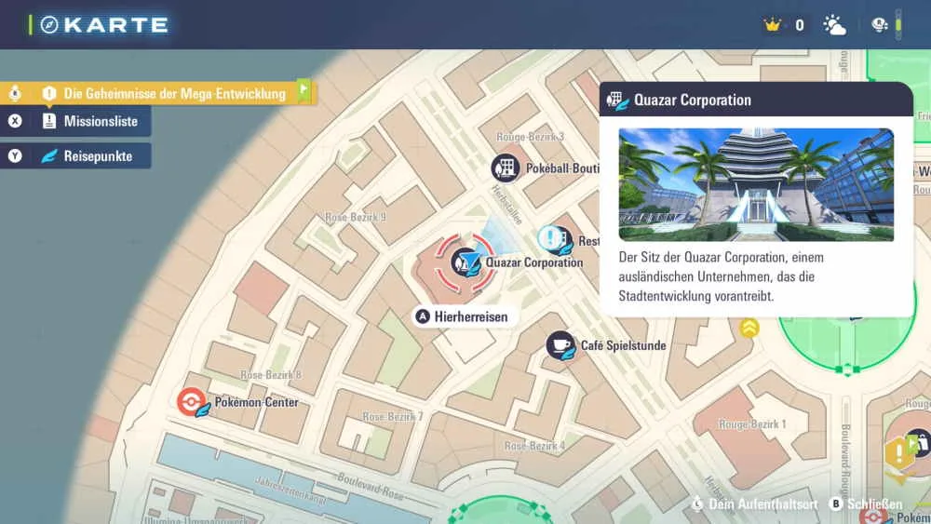
Task: Click the weather icon in top bar
Action: pyautogui.click(x=834, y=25)
